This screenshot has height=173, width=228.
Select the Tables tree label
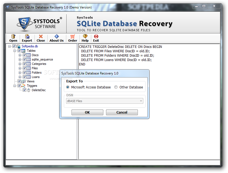[31, 51]
